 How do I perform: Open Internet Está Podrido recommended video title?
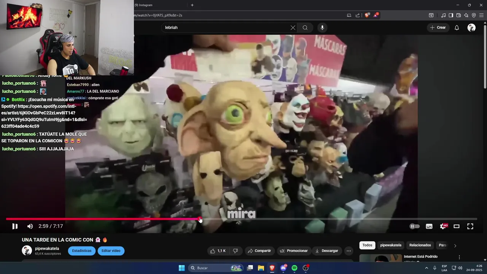coord(420,256)
